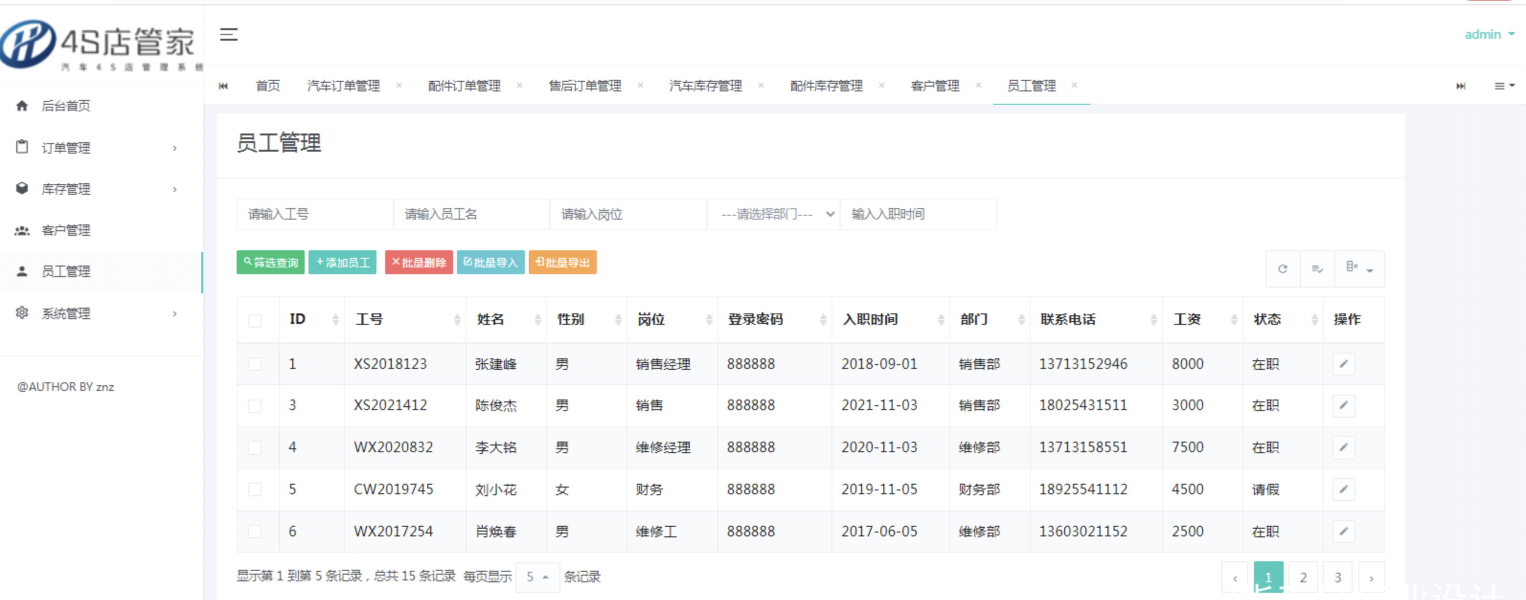Switch to the 首页 tab
The width and height of the screenshot is (1526, 600).
pyautogui.click(x=268, y=86)
